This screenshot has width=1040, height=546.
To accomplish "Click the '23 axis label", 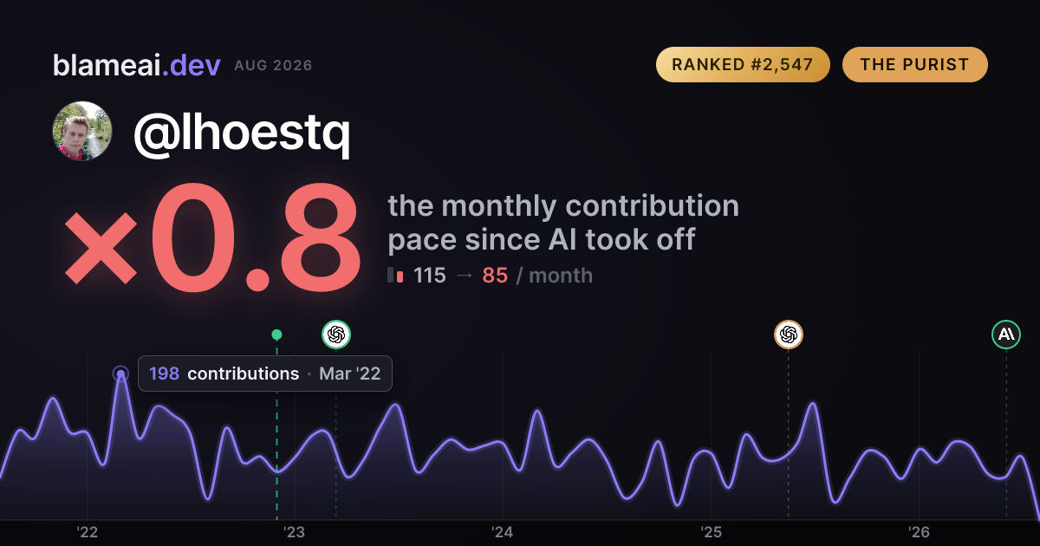I will 295,532.
